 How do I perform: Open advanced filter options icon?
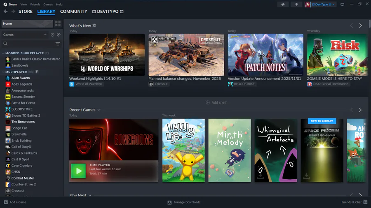tap(57, 44)
